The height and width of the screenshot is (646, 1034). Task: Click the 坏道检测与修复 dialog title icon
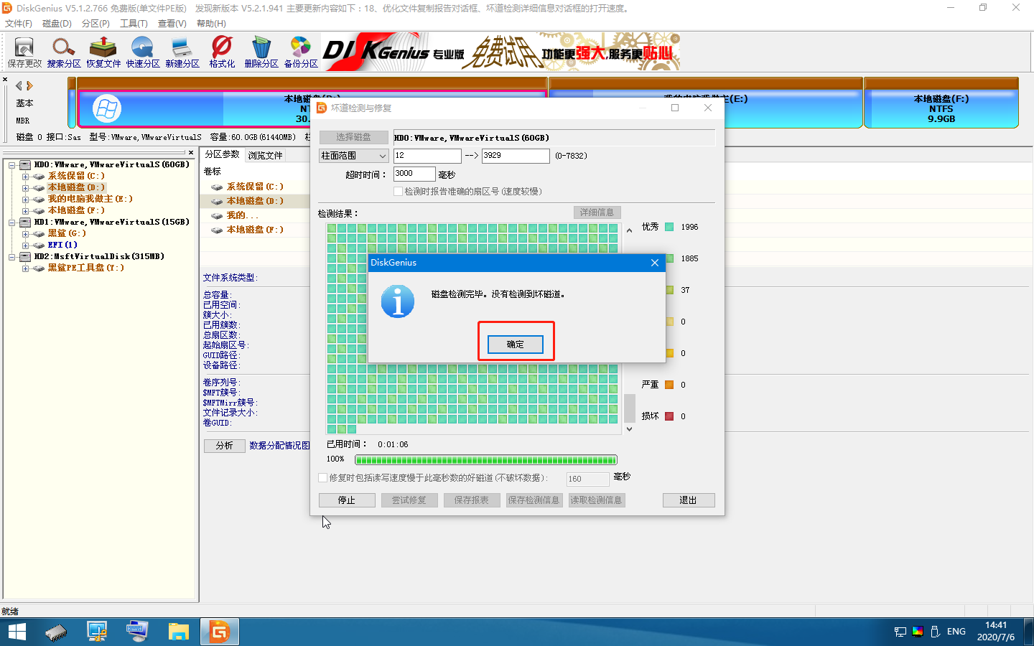click(322, 108)
